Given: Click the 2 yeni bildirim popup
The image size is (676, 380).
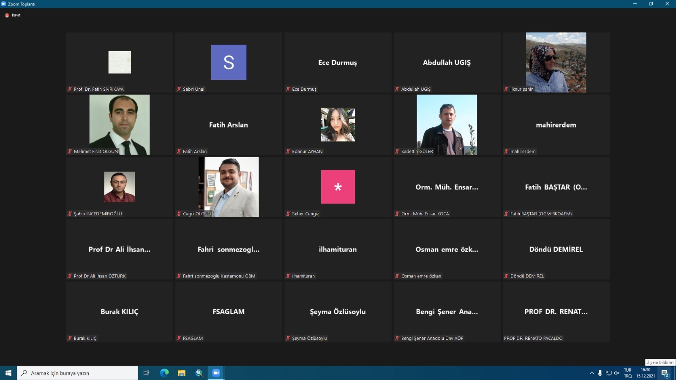Looking at the screenshot, I should pos(660,362).
